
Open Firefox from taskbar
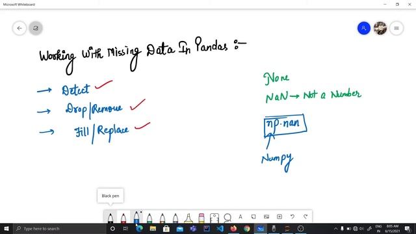click(x=233, y=229)
